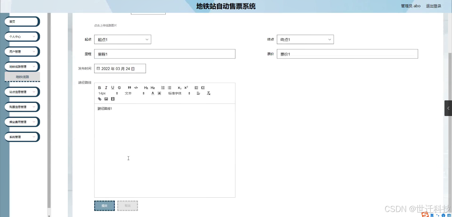Expand the 购票信息管理 sidebar menu

tap(22, 107)
